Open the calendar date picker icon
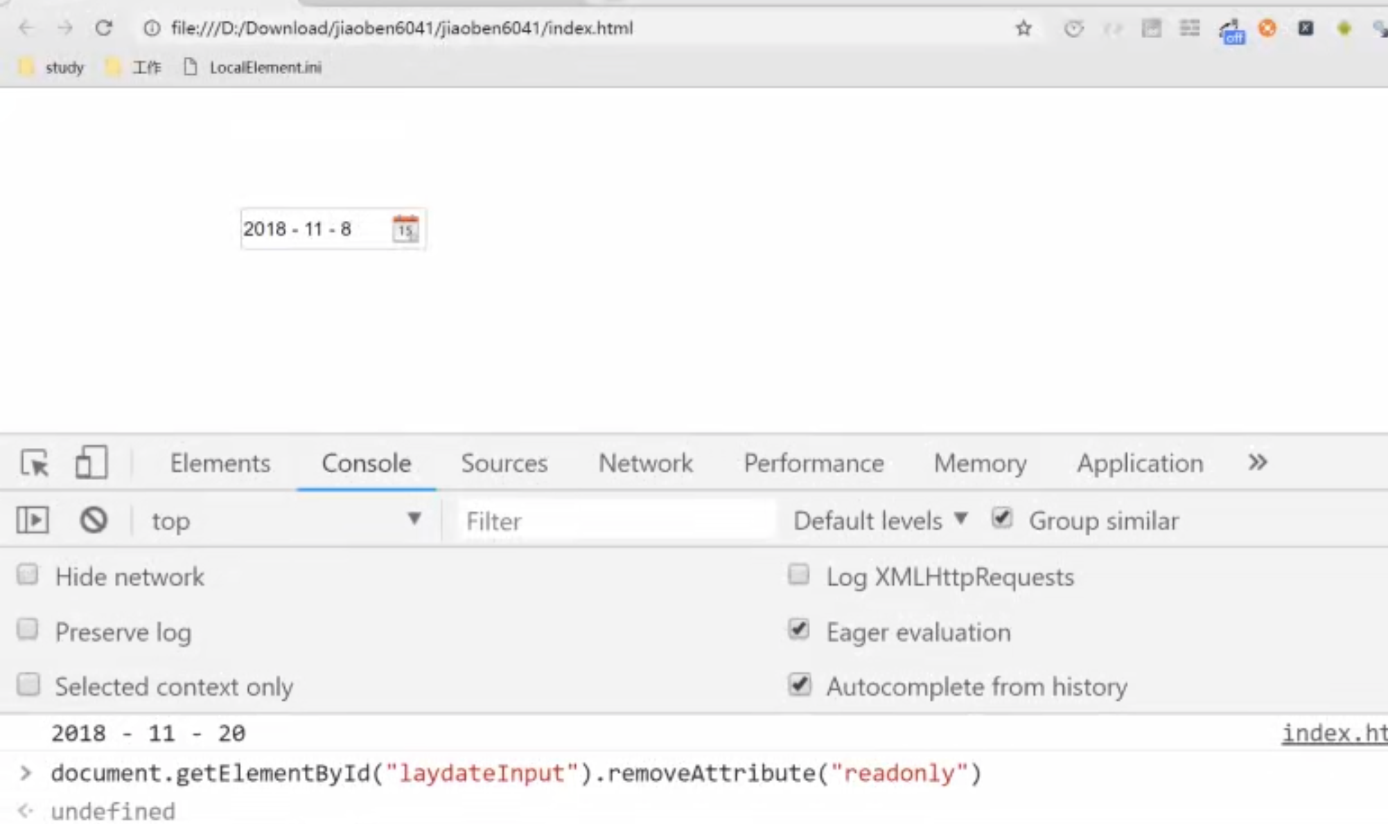 click(405, 229)
